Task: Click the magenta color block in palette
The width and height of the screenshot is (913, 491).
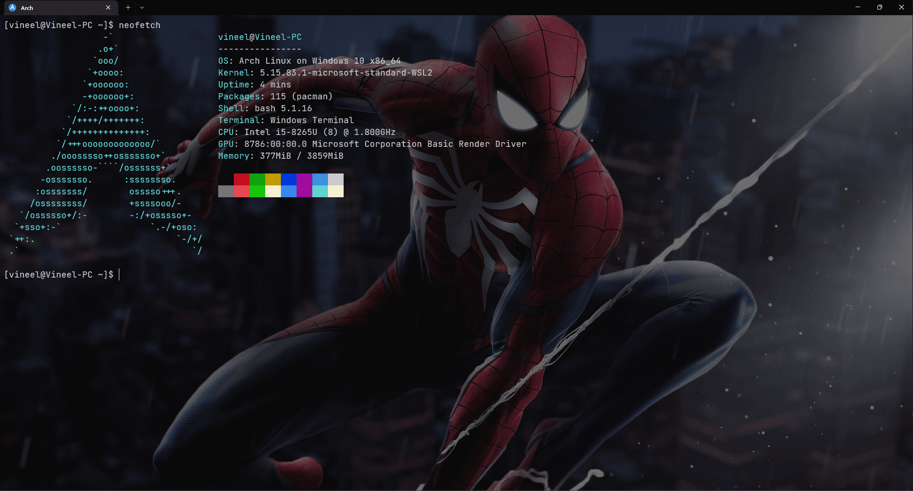Action: (x=304, y=179)
